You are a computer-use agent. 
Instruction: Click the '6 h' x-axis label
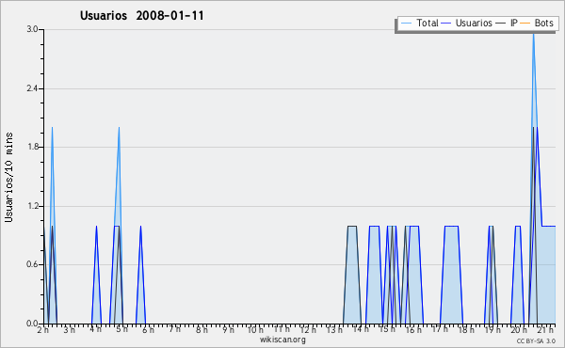click(x=148, y=329)
